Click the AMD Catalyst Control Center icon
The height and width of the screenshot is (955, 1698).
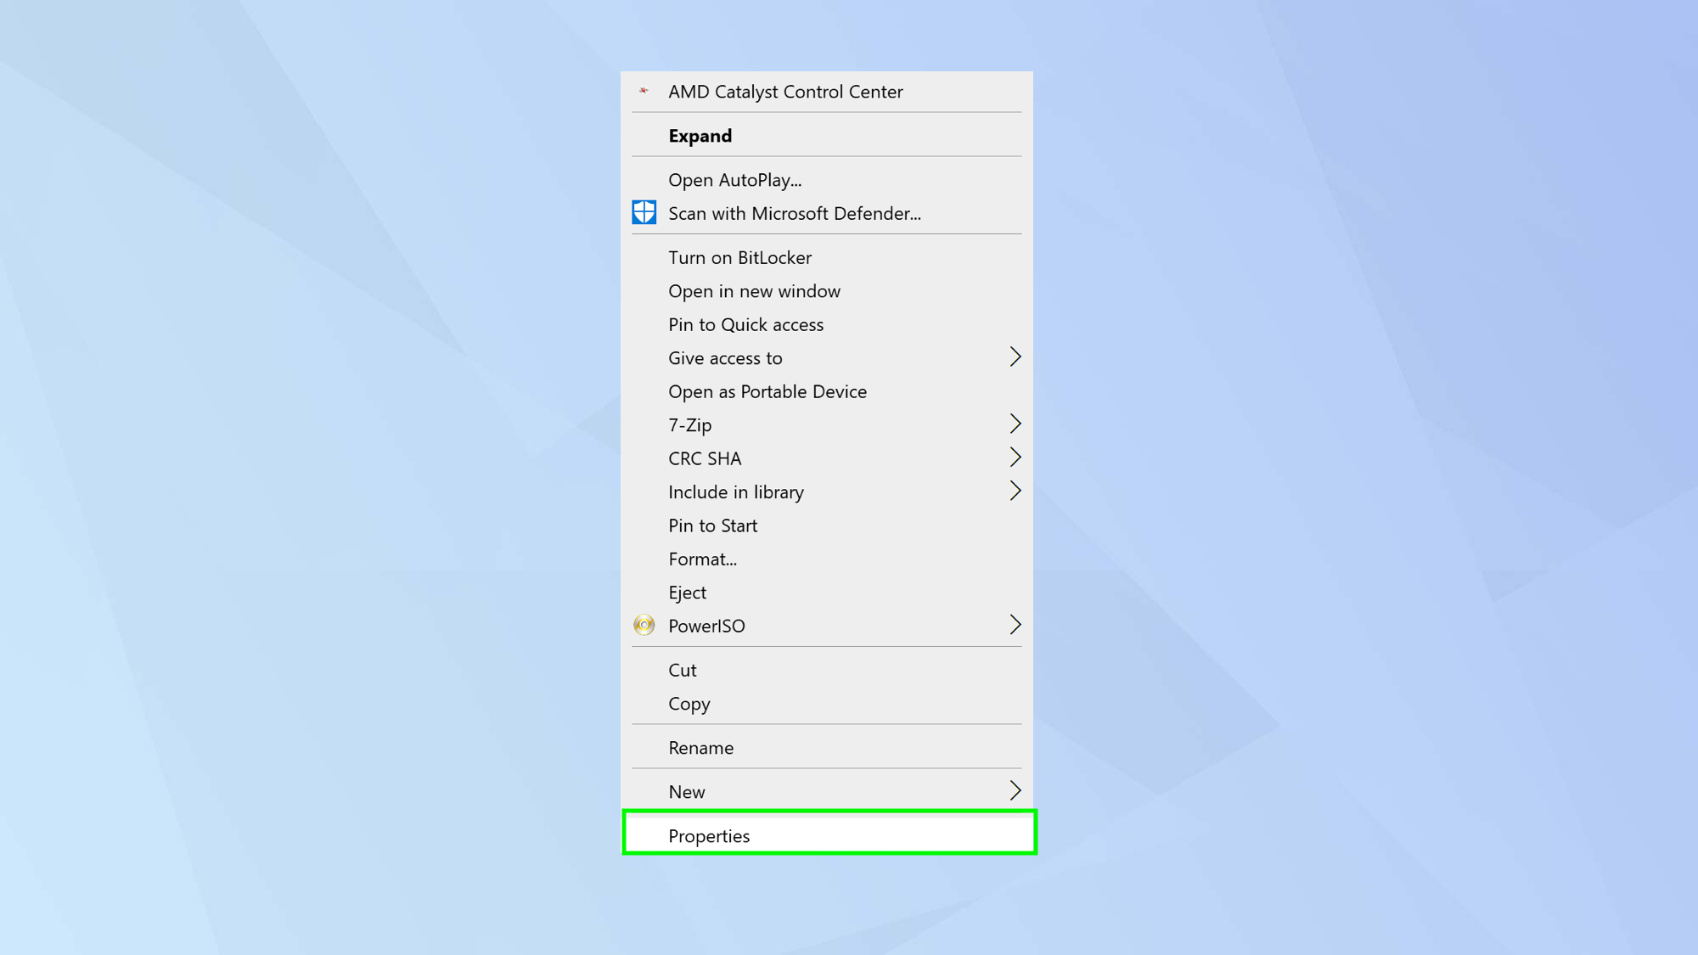pos(644,92)
